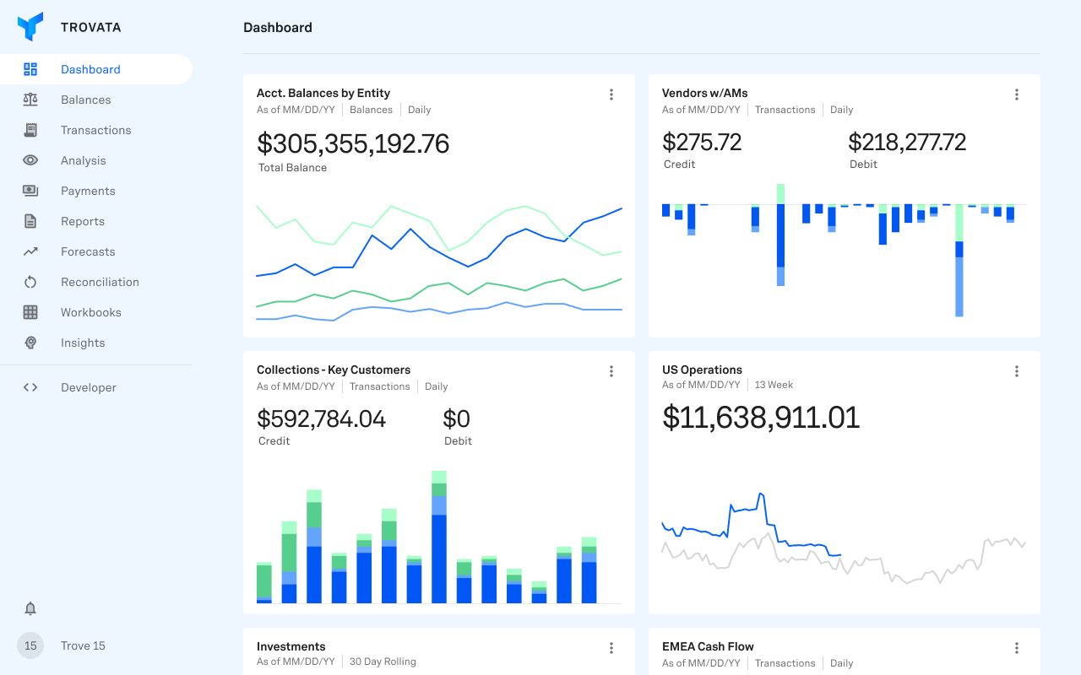Select the Reconciliation refresh icon
Image resolution: width=1081 pixels, height=675 pixels.
click(x=30, y=282)
